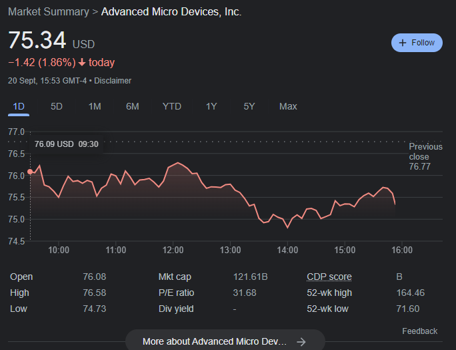The width and height of the screenshot is (456, 350).
Task: Click the Mkt cap label
Action: point(175,277)
